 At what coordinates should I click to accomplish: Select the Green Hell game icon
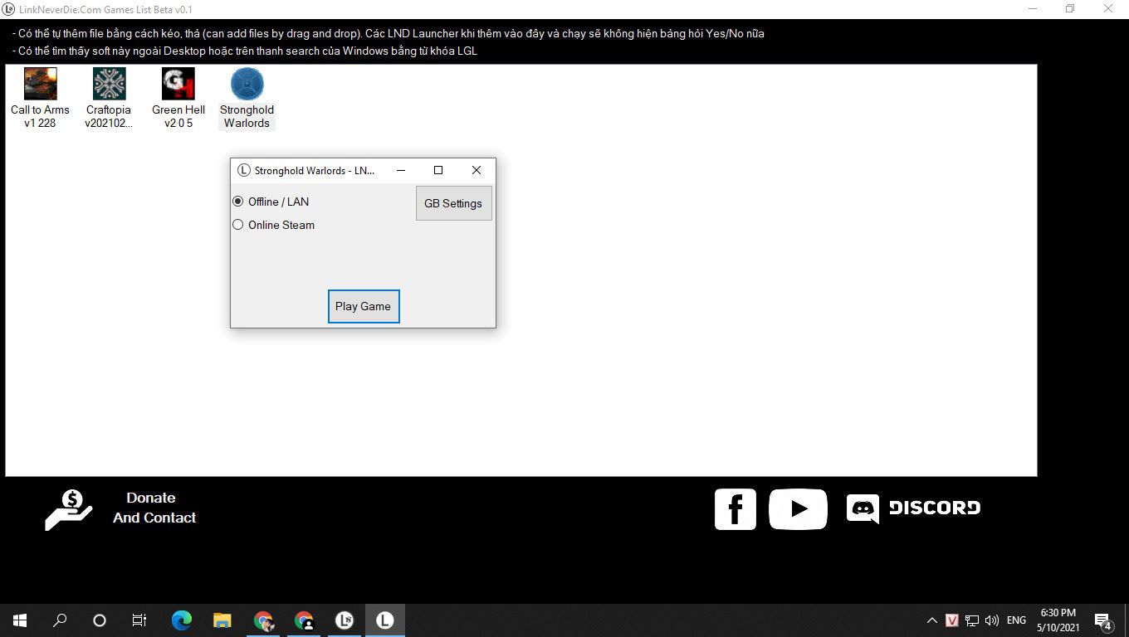178,84
